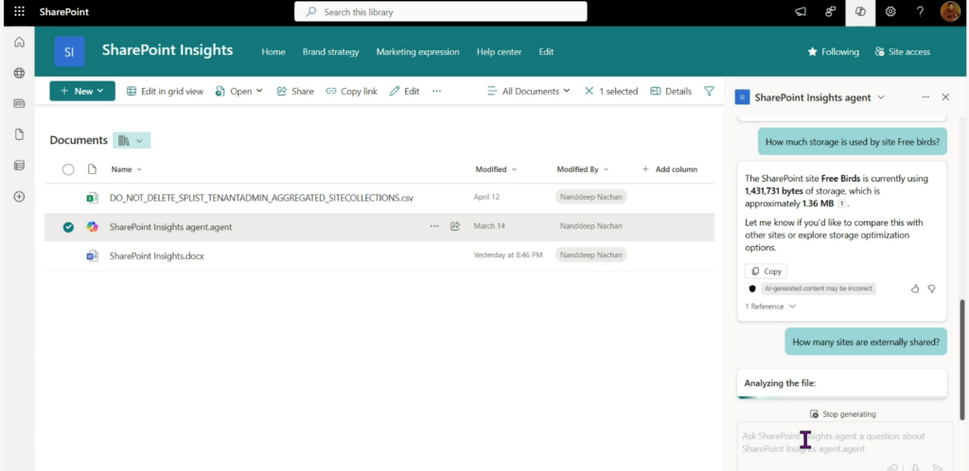Click the SharePoint Insights site title
969x471 pixels.
pos(167,50)
